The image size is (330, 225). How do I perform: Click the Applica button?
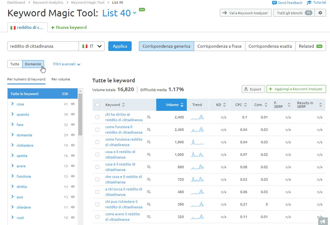(x=120, y=46)
